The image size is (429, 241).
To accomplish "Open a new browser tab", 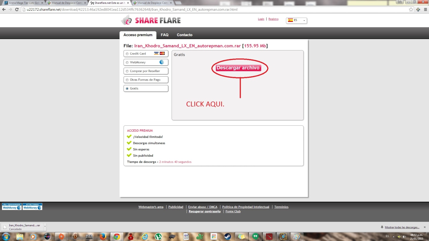I will click(178, 3).
